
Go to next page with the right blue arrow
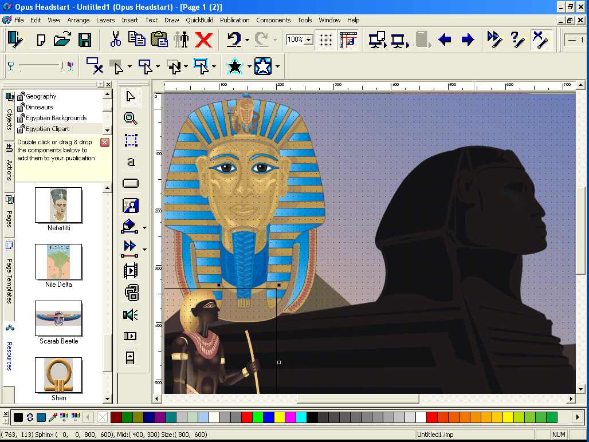tap(468, 40)
